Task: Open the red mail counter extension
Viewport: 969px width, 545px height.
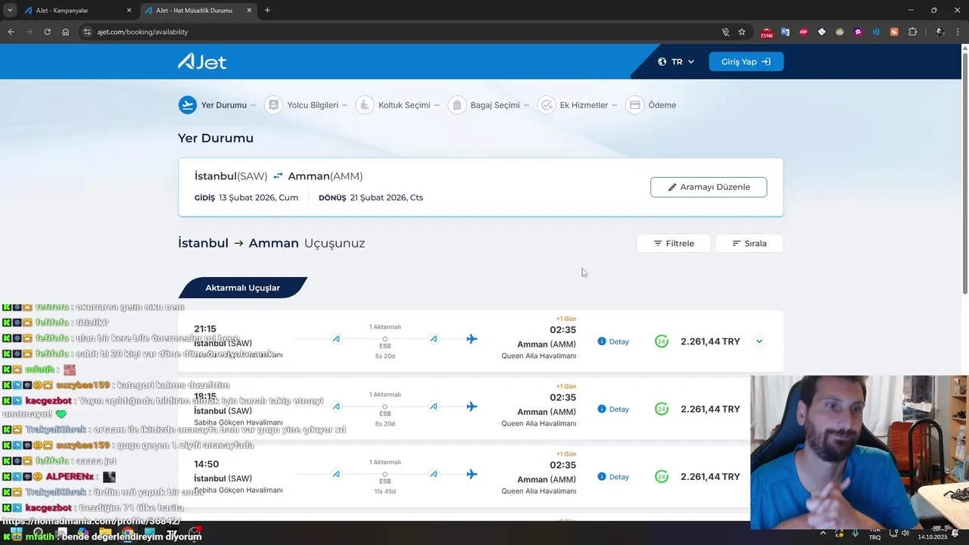Action: point(767,33)
